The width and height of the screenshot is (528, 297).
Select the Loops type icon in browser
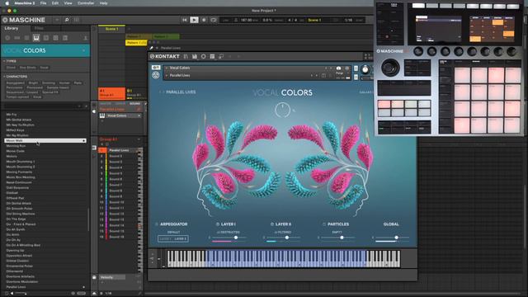55,38
